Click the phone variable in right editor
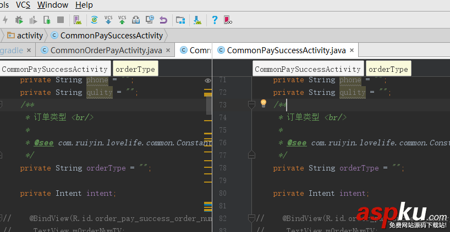The width and height of the screenshot is (450, 232). point(350,80)
